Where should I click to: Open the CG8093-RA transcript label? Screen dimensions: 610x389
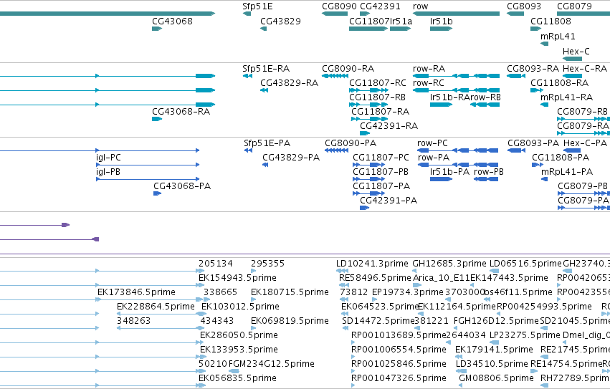pos(533,69)
